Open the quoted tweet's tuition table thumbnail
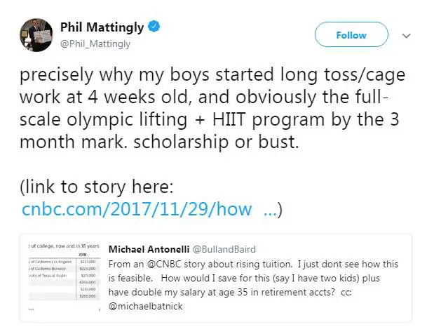434x327 pixels. (64, 277)
